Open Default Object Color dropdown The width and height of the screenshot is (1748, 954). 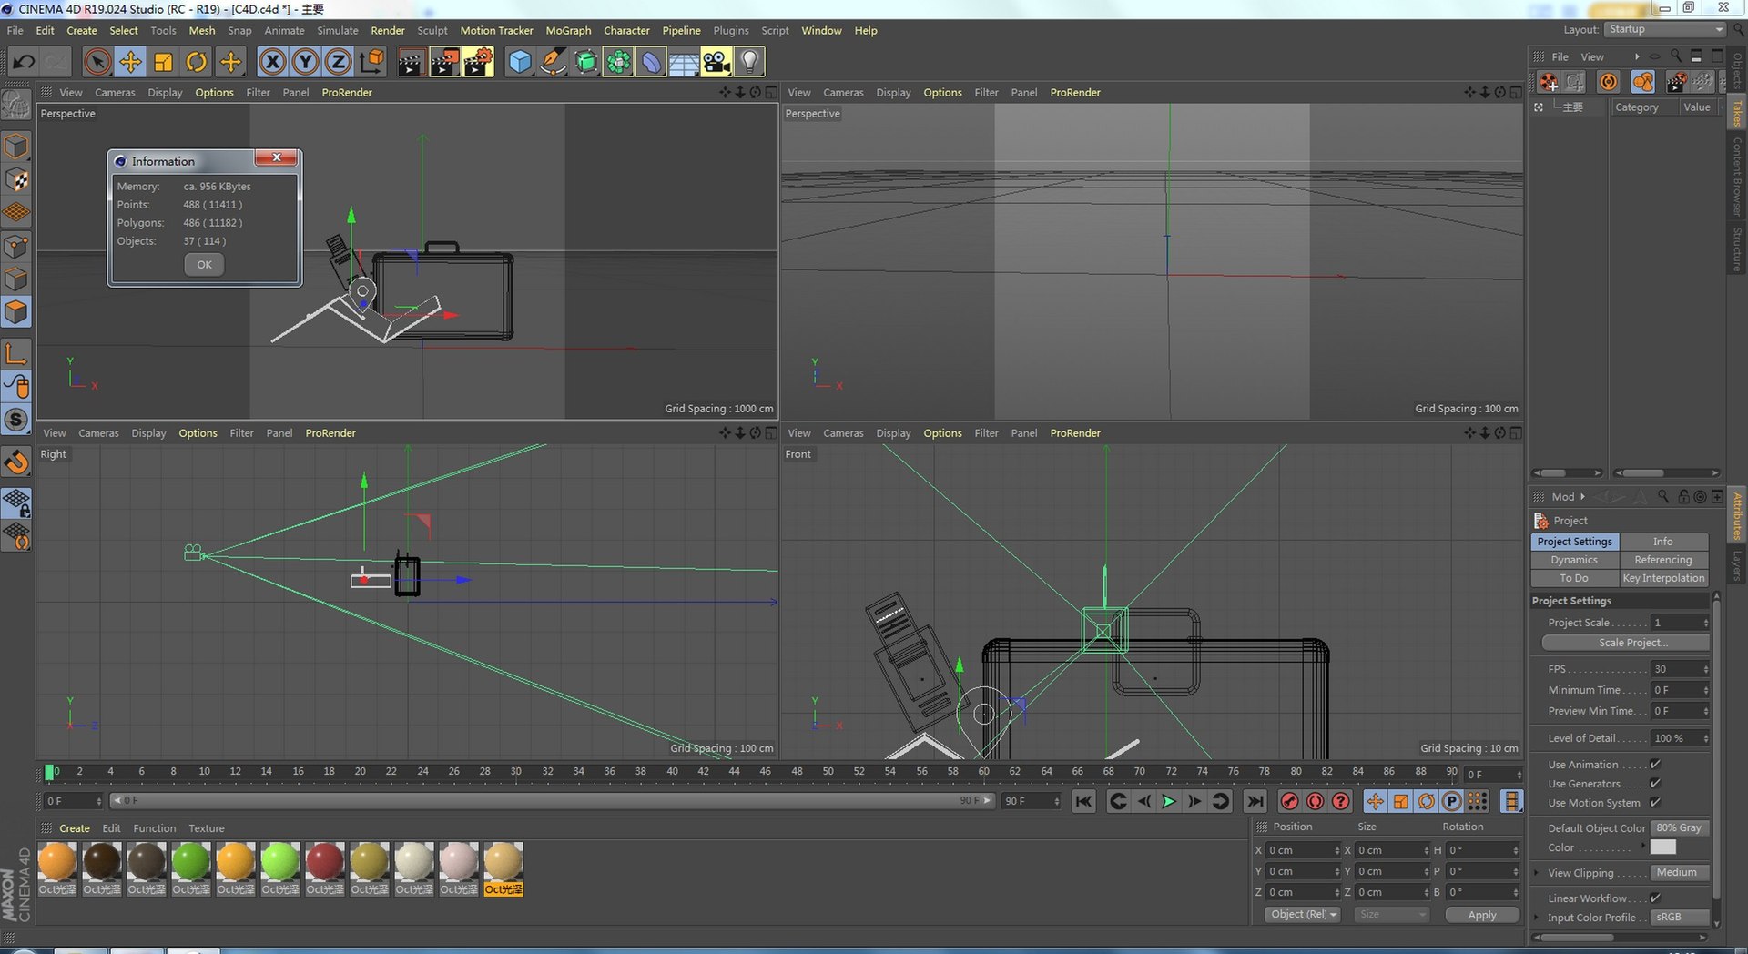(1680, 828)
